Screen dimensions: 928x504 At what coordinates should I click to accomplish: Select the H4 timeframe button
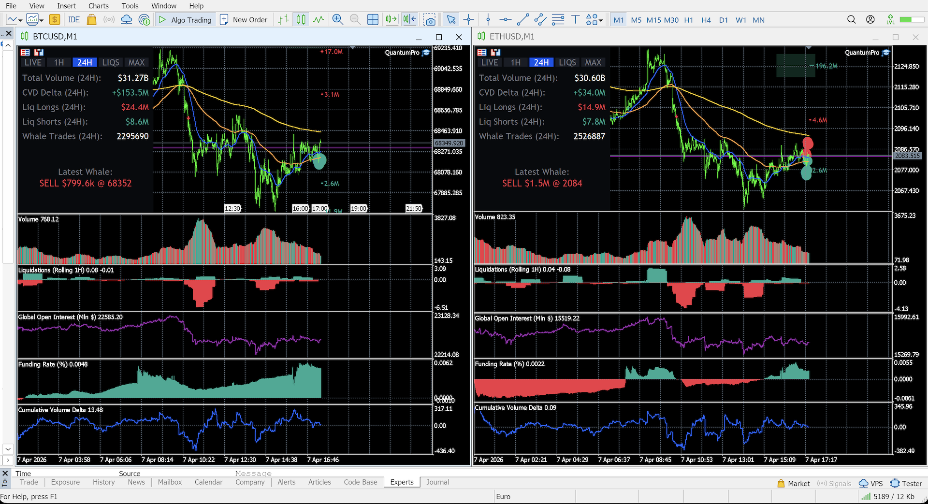(706, 20)
